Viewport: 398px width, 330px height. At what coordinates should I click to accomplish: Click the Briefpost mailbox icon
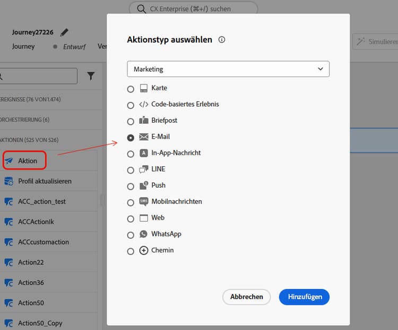[x=144, y=120]
